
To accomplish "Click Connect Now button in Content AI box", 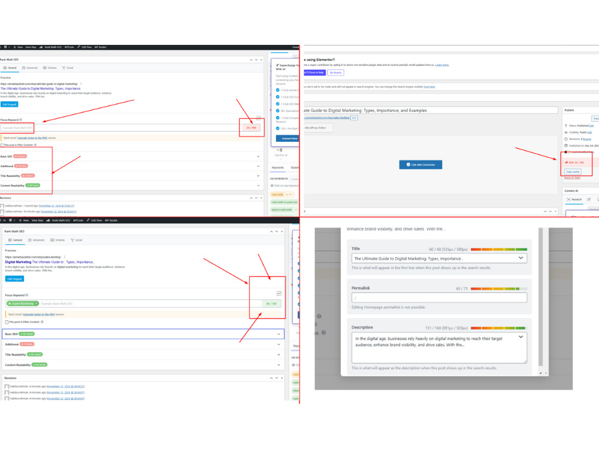I will pyautogui.click(x=289, y=139).
